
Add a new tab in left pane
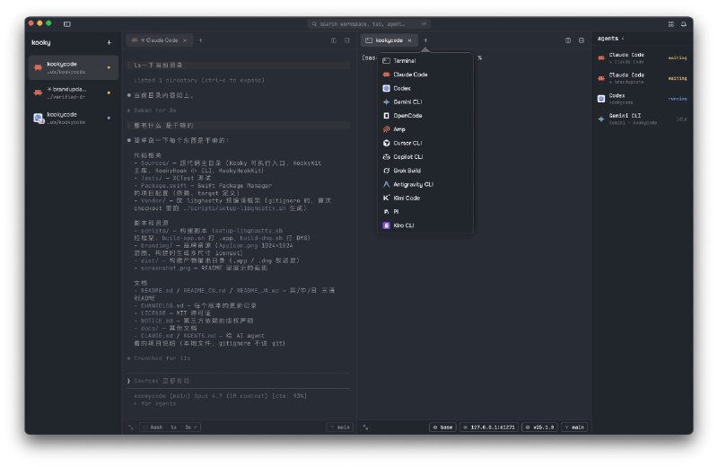click(200, 40)
